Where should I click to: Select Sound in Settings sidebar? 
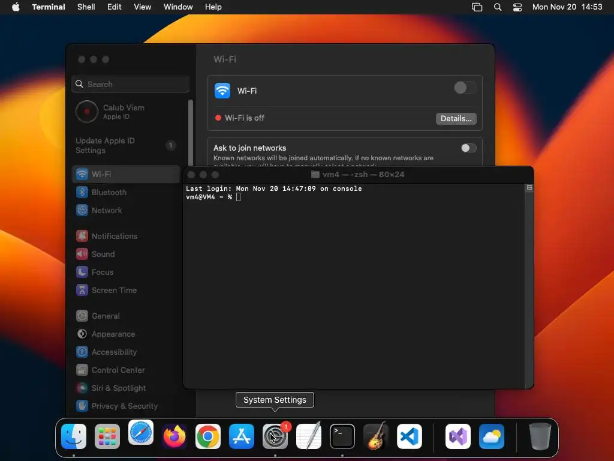(x=126, y=254)
